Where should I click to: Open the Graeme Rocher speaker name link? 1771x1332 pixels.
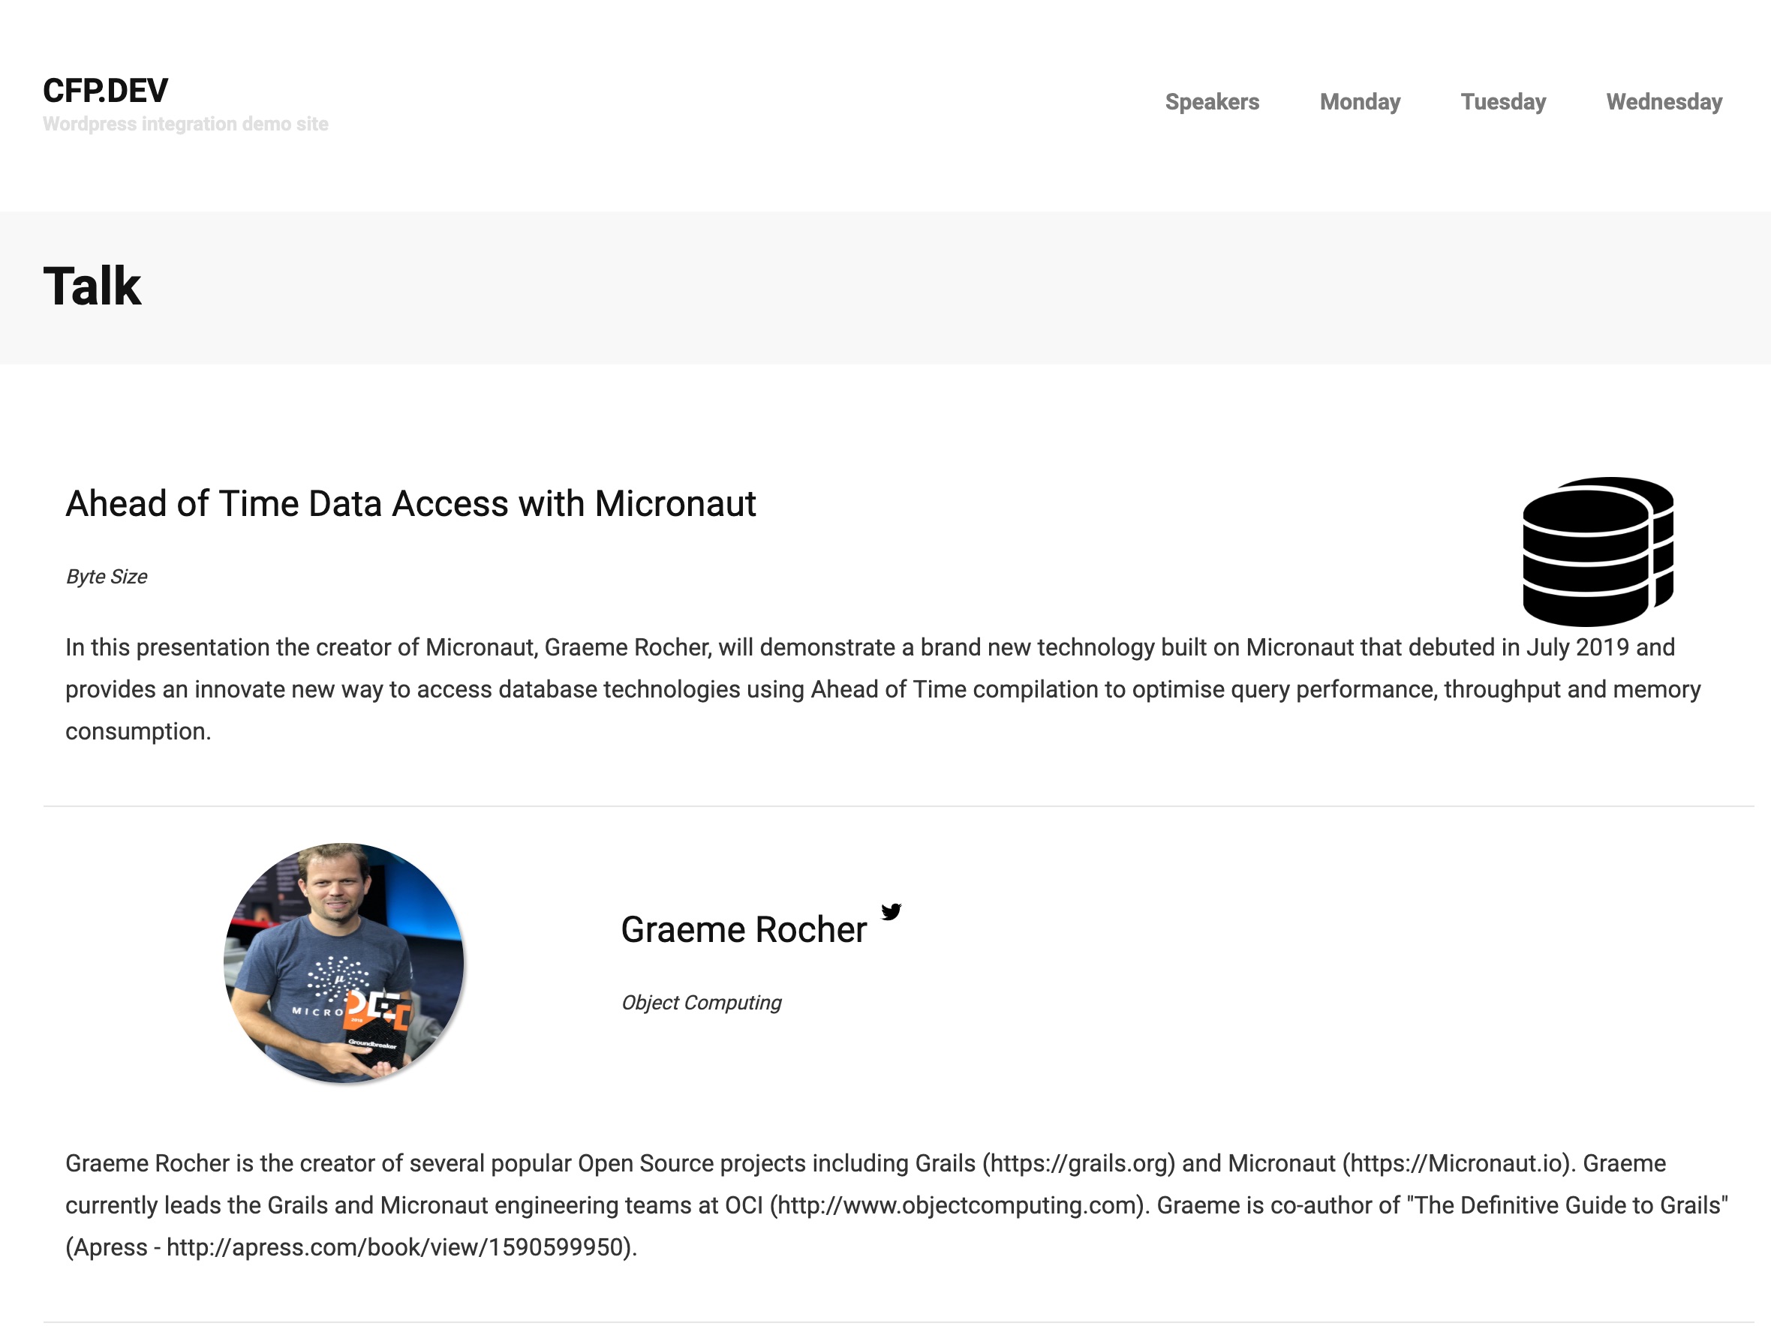tap(744, 929)
